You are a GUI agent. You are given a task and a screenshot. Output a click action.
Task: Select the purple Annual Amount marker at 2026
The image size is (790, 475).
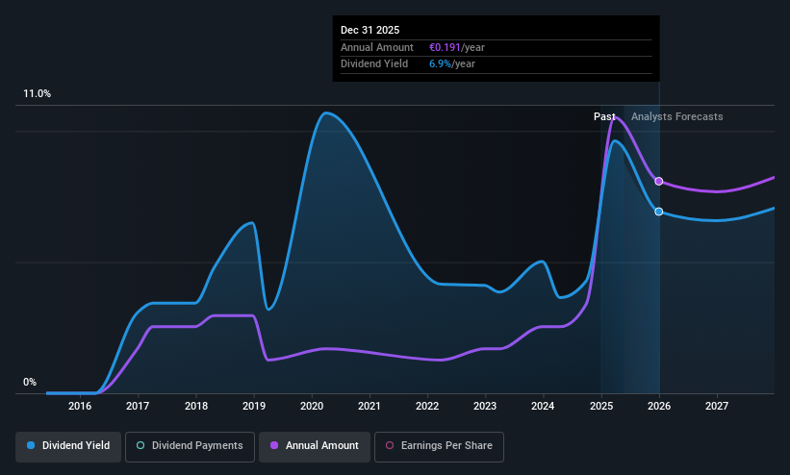pyautogui.click(x=658, y=182)
